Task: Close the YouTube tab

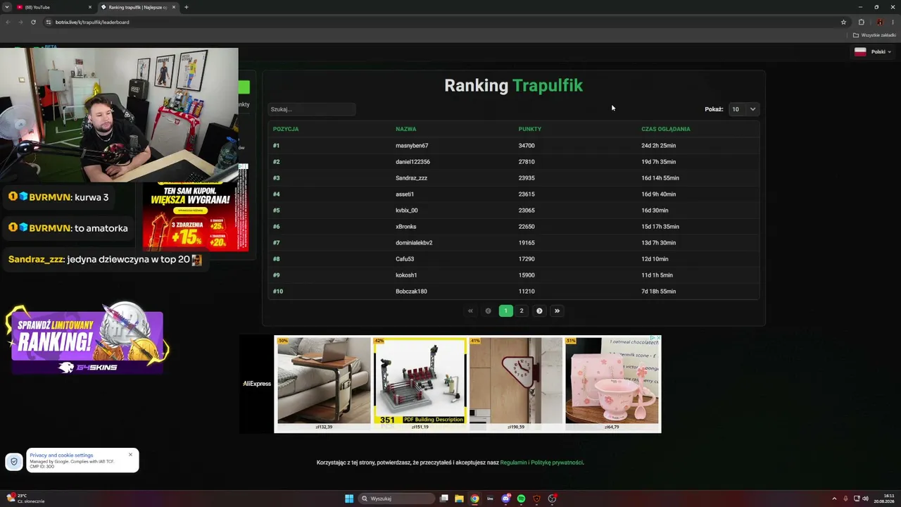Action: coord(90,7)
